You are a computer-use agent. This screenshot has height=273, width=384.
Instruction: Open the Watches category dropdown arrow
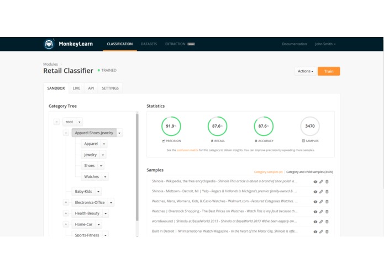pos(106,177)
